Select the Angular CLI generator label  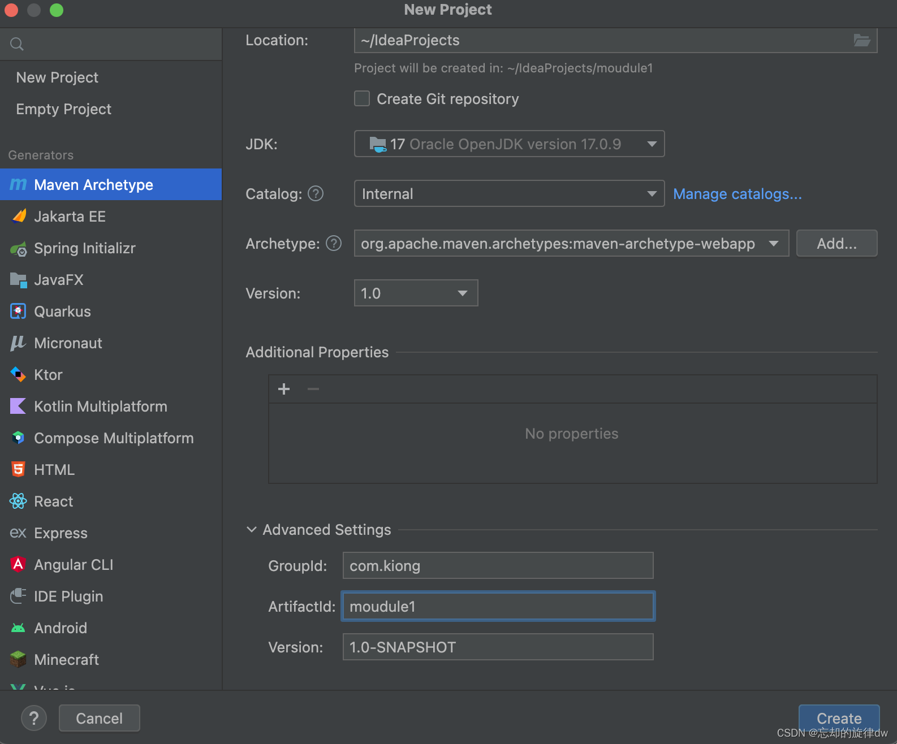tap(74, 565)
